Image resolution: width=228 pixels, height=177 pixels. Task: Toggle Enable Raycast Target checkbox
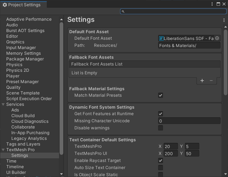pyautogui.click(x=160, y=161)
